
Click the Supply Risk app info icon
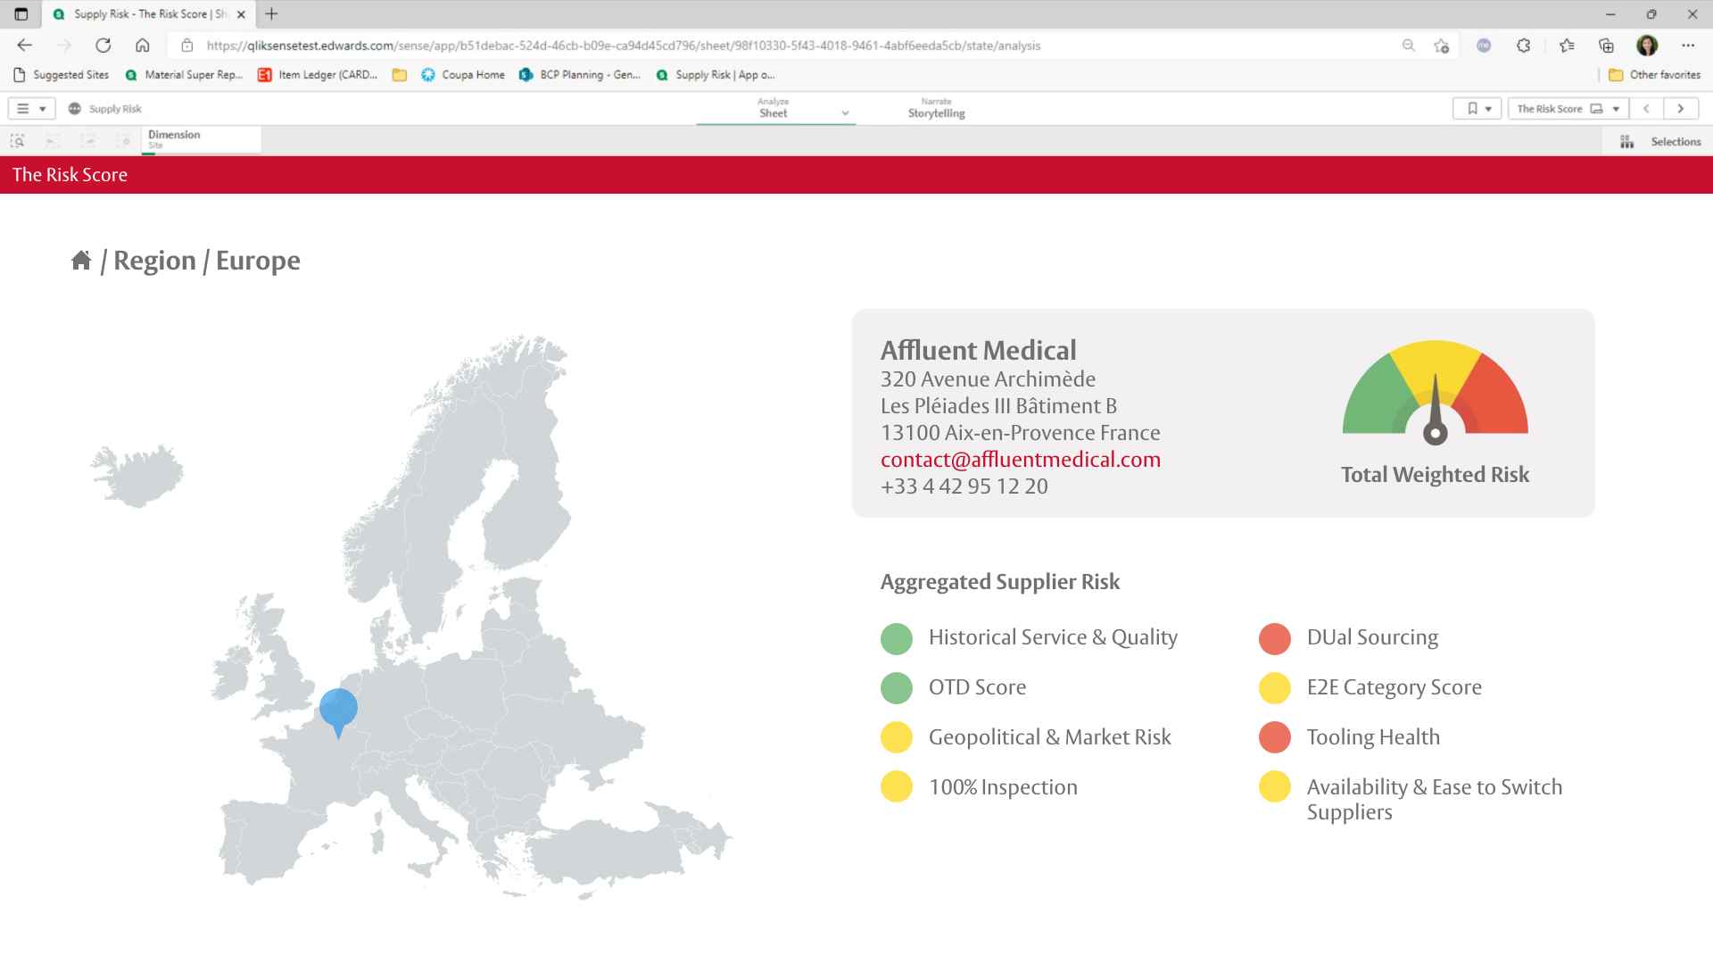(x=75, y=109)
